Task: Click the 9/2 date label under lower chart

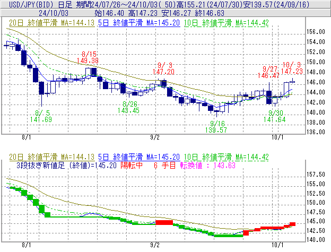Action: (x=155, y=245)
